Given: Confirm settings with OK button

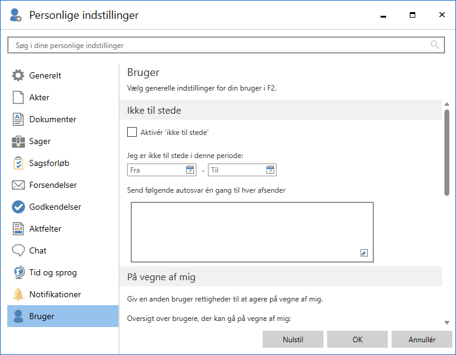Looking at the screenshot, I should click(357, 339).
